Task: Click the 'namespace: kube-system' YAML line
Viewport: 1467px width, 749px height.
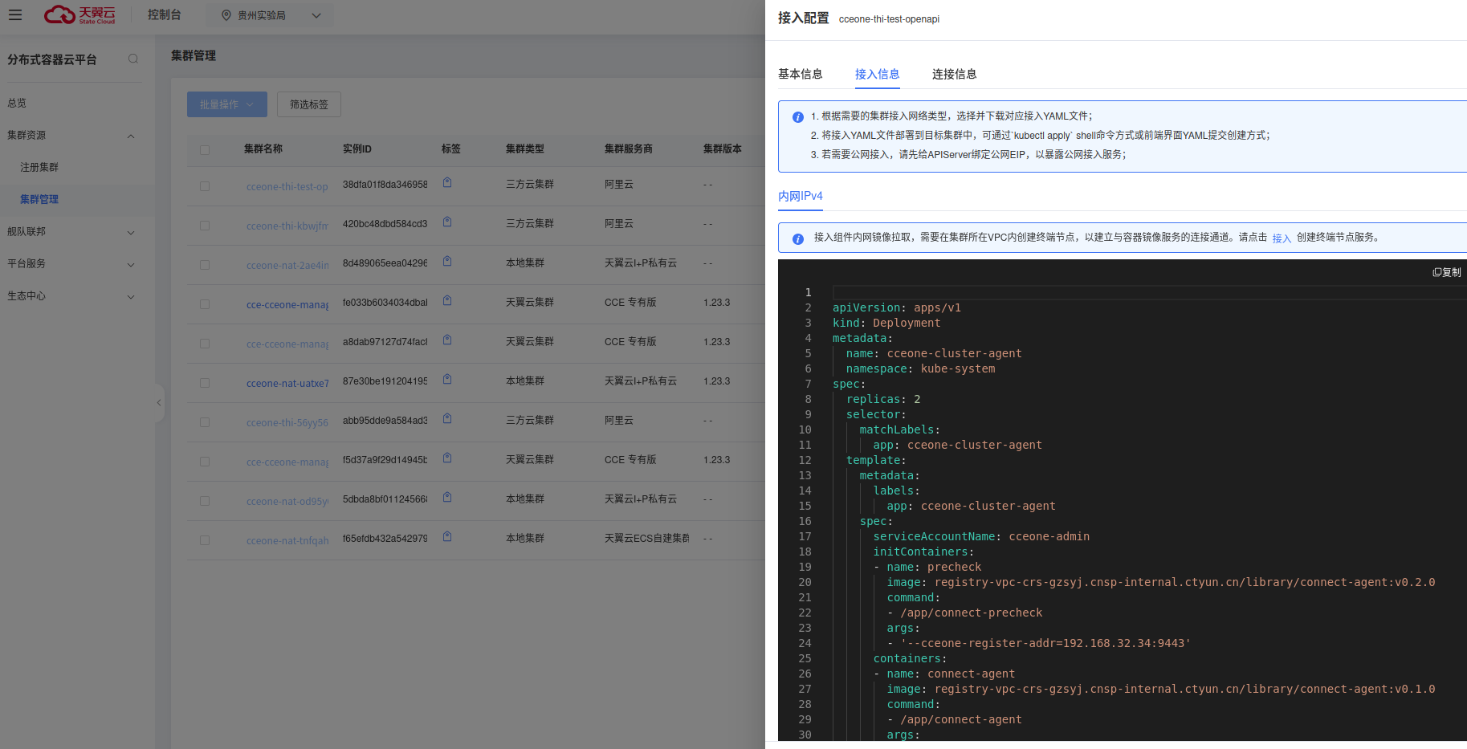Action: click(x=920, y=368)
